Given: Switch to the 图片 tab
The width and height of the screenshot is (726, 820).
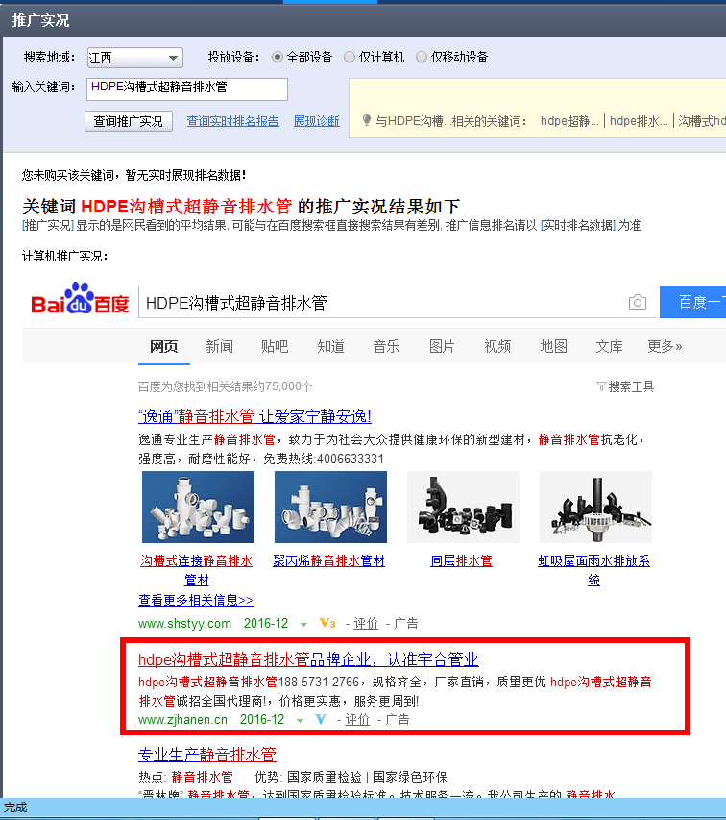Looking at the screenshot, I should [x=442, y=346].
